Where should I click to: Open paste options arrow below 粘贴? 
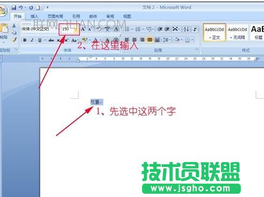[4, 42]
